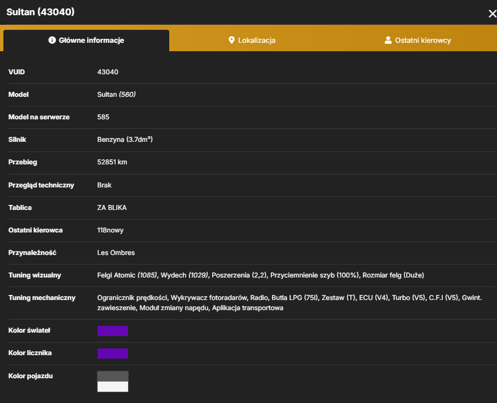
Task: Click the purple Kolor świateł swatch
Action: (112, 331)
